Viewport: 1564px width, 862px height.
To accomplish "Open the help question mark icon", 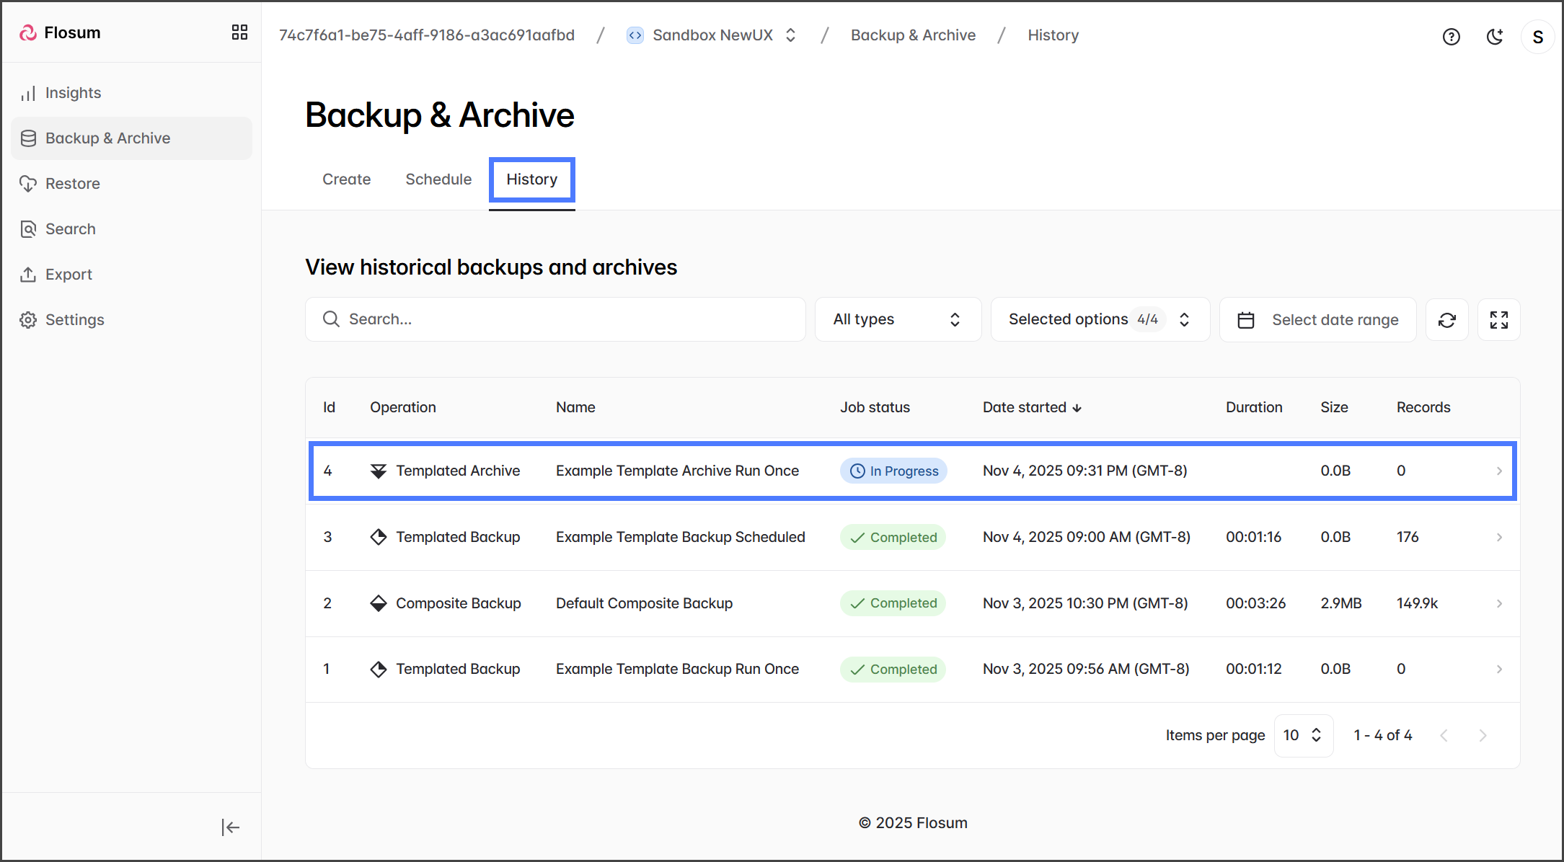I will coord(1451,37).
